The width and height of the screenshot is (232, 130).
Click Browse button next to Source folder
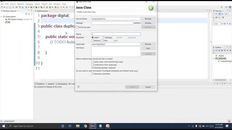148,19
